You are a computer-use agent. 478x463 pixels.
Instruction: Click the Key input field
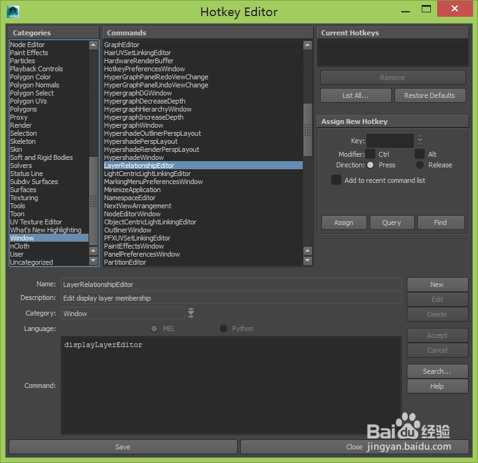390,141
